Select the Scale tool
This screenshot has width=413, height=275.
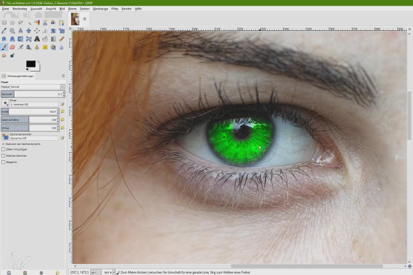[x=61, y=31]
